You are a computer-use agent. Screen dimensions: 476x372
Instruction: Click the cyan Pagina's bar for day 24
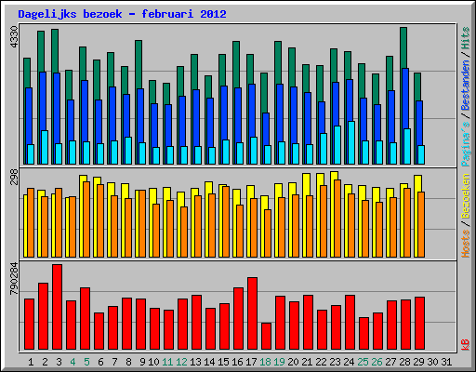click(351, 142)
